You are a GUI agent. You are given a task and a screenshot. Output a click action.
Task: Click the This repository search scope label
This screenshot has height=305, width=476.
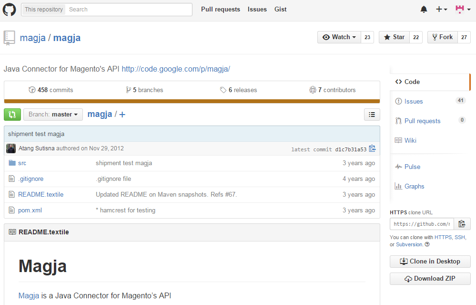(x=44, y=10)
